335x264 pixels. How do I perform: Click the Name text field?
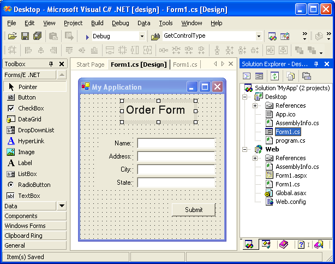(176, 143)
